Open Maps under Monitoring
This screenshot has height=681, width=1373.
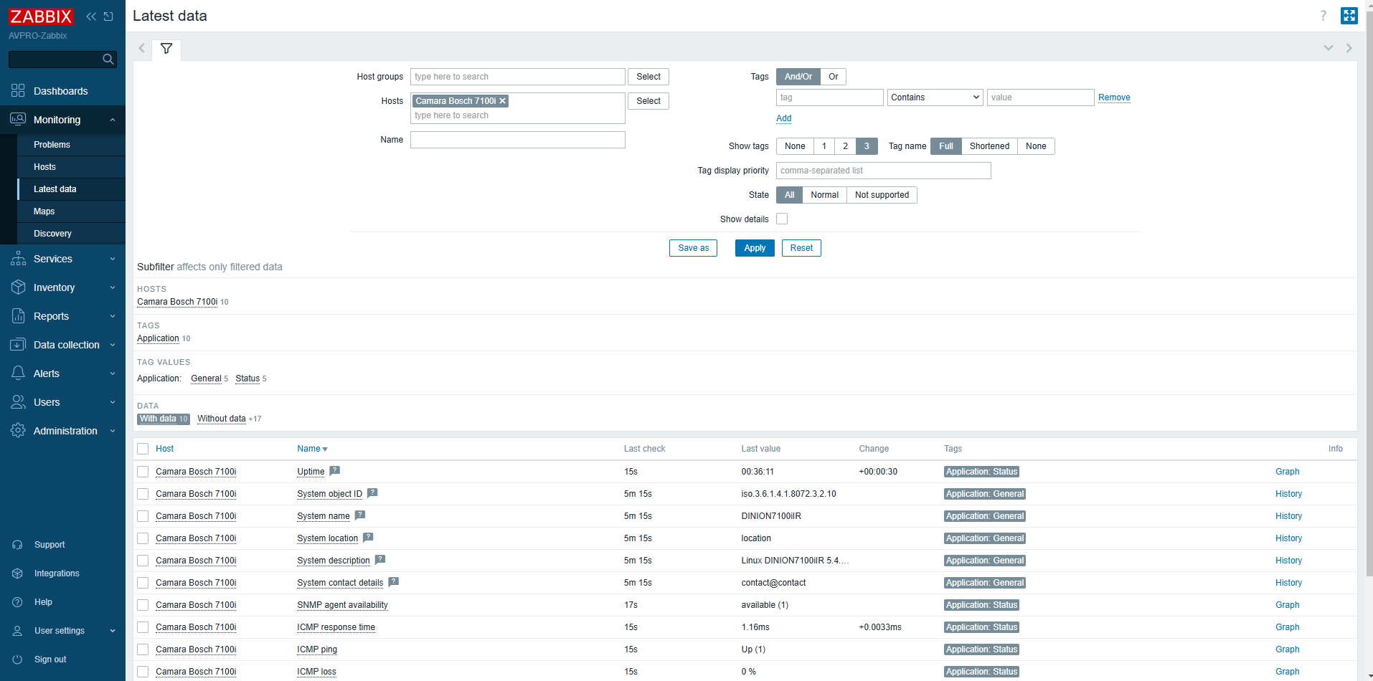pos(44,211)
